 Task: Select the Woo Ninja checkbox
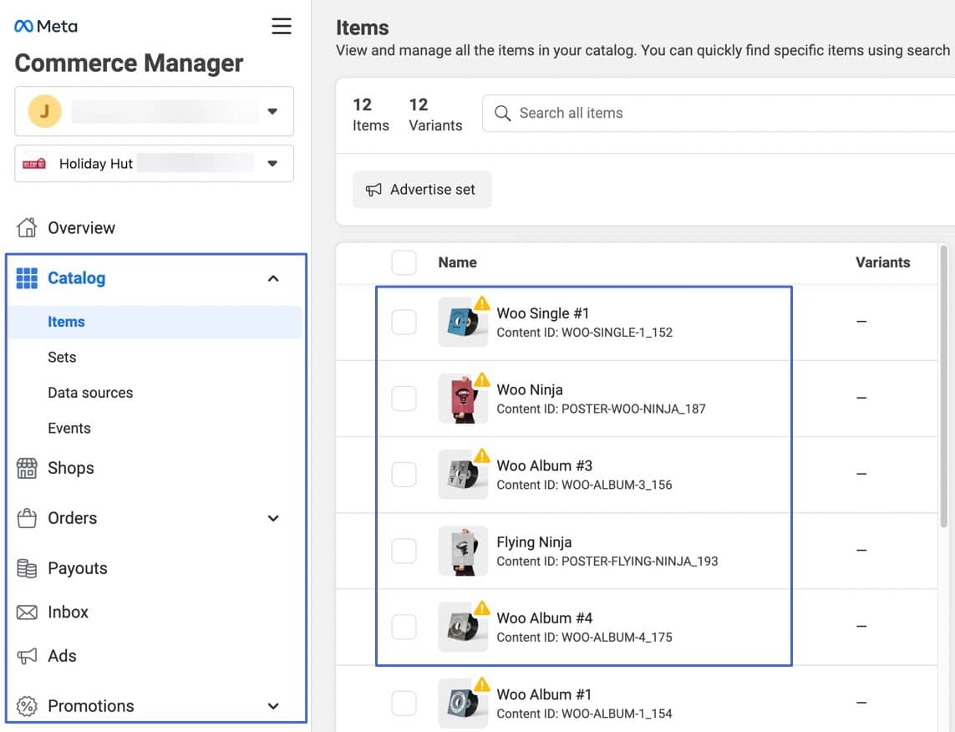(x=404, y=399)
